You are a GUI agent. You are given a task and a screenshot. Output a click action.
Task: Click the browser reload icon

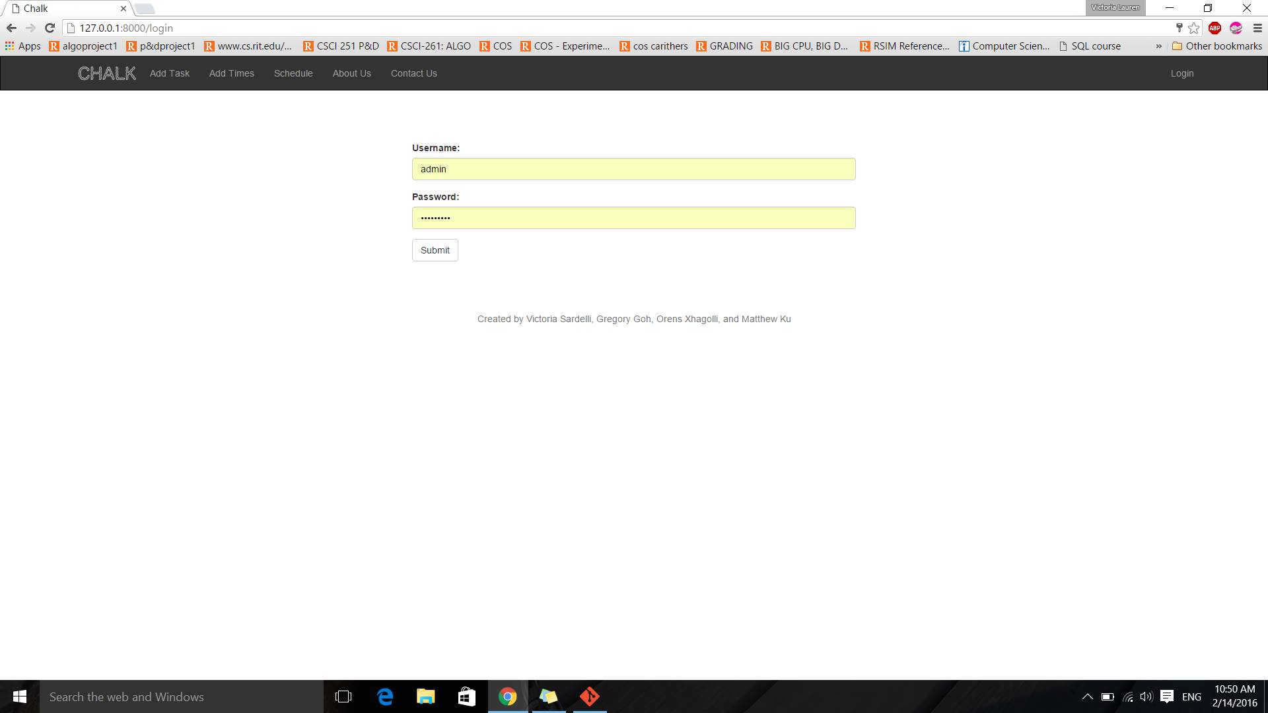pos(50,28)
